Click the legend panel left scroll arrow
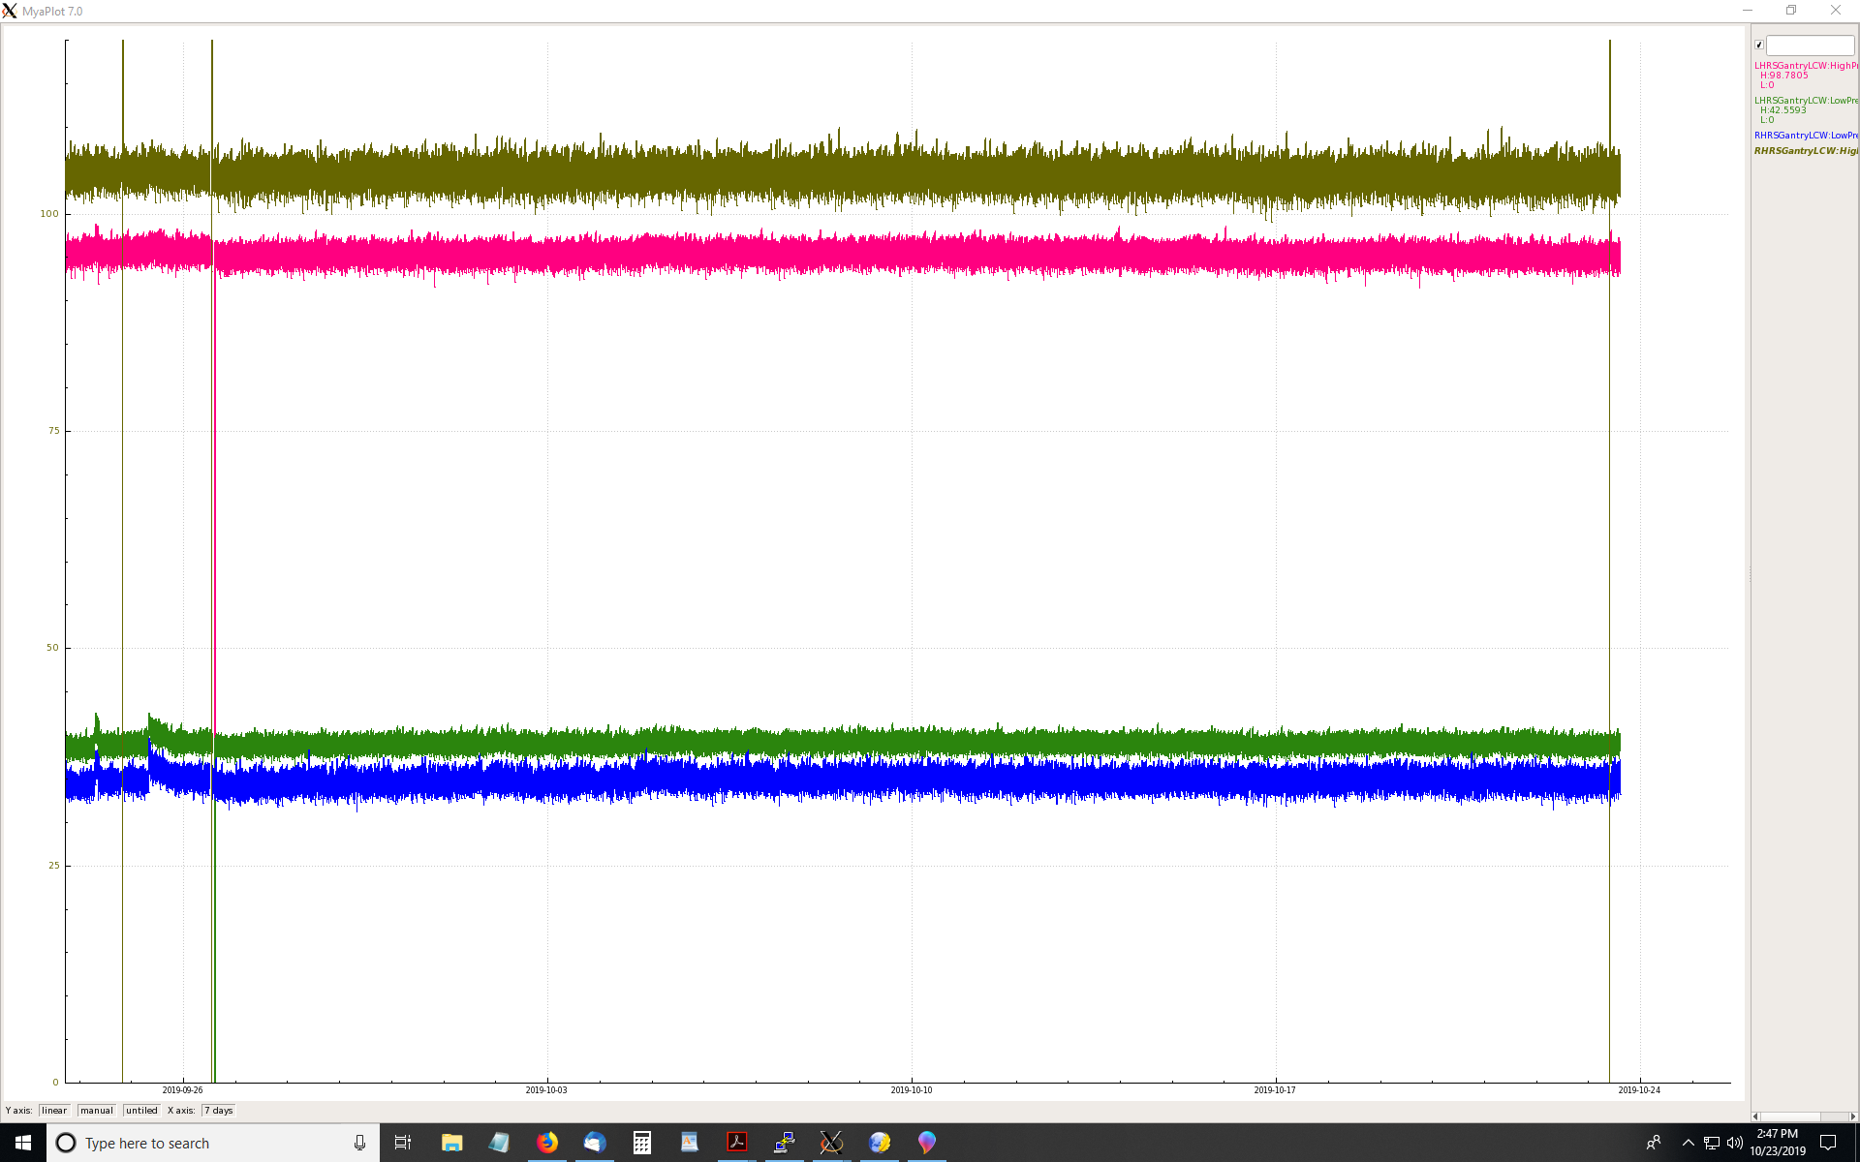 coord(1755,1116)
